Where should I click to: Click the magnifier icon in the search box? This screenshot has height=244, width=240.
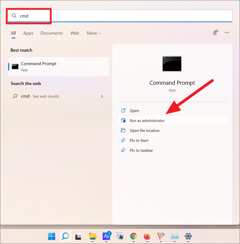tap(14, 16)
